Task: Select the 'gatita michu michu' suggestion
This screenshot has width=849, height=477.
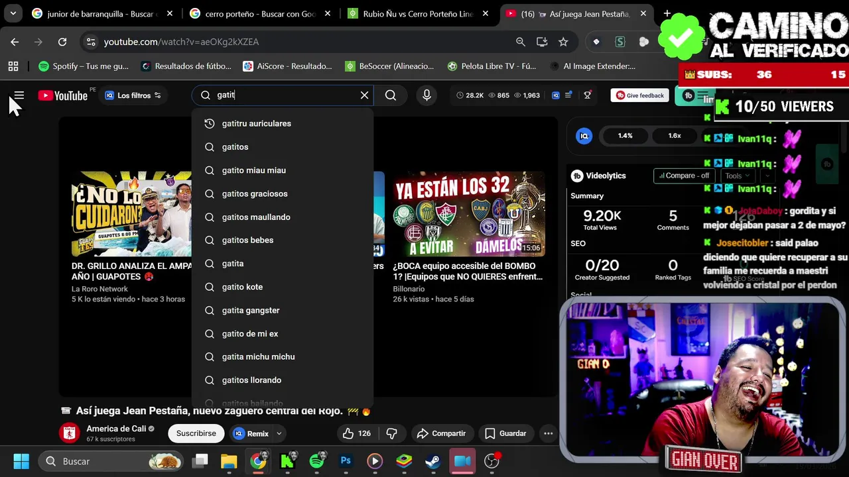Action: click(283, 357)
